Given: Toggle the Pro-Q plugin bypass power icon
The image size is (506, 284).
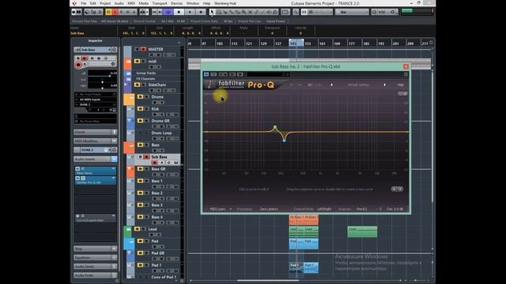Looking at the screenshot, I should coord(206,74).
